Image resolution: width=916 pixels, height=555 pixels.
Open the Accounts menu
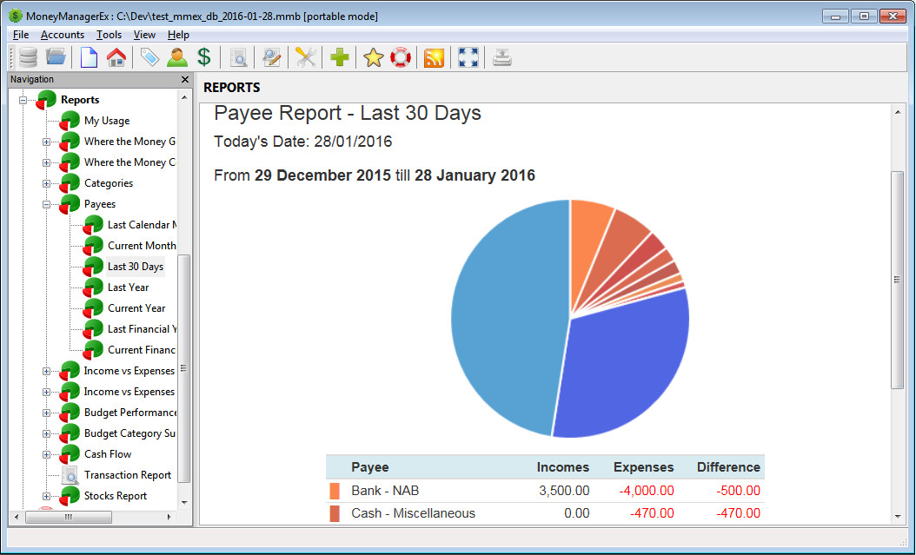point(63,35)
